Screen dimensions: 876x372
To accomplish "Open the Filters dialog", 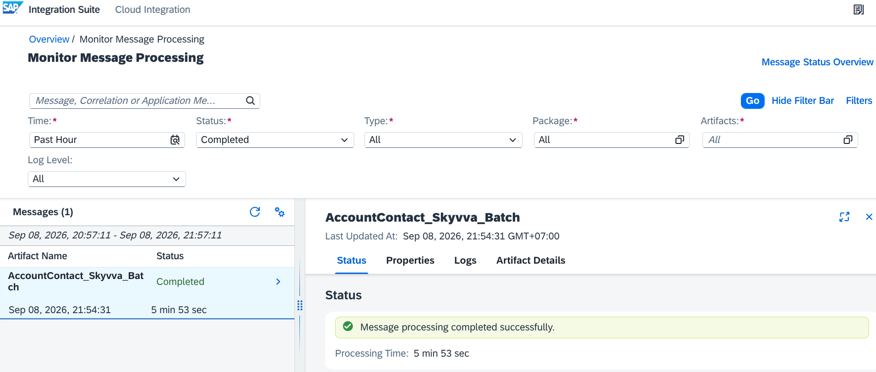I will [x=859, y=100].
